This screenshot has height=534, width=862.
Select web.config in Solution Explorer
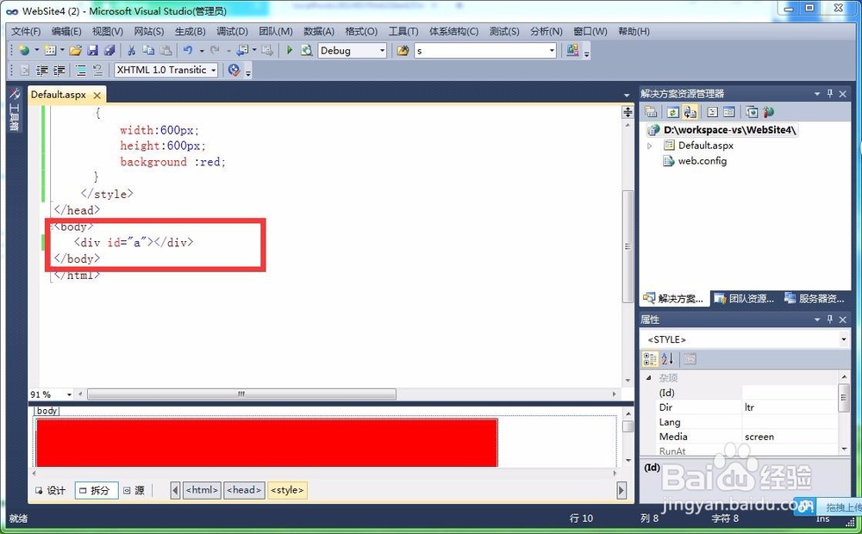[695, 161]
